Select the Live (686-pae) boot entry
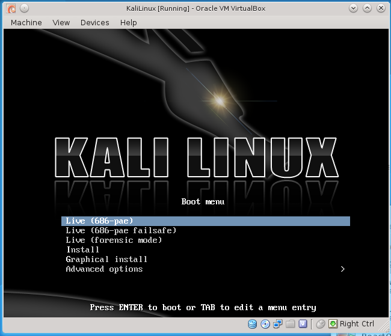Screen dimensions: 391x336 click(206, 221)
